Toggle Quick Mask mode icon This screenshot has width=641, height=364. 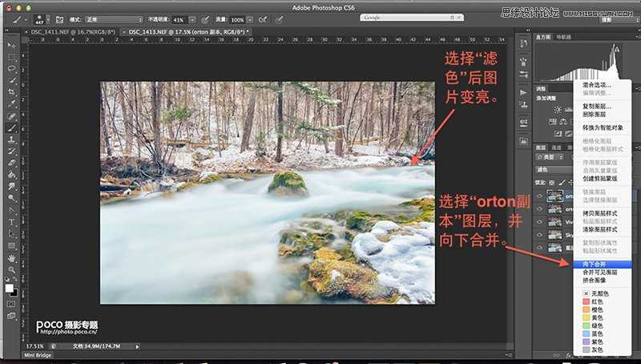11,305
